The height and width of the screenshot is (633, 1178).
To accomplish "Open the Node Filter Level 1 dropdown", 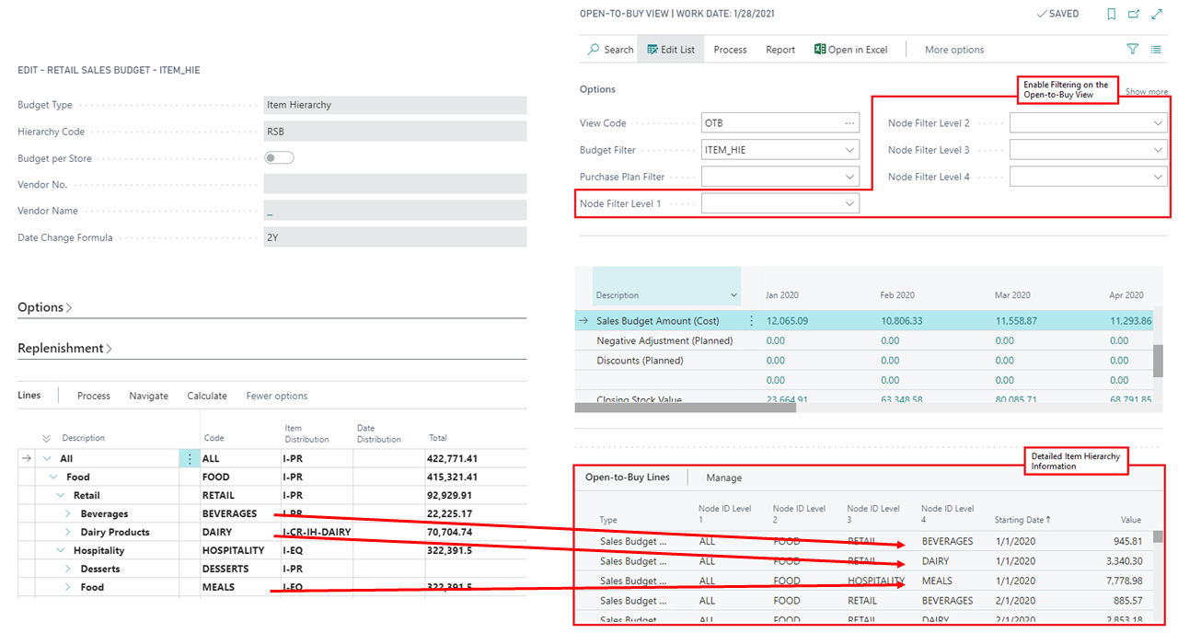I will click(849, 203).
